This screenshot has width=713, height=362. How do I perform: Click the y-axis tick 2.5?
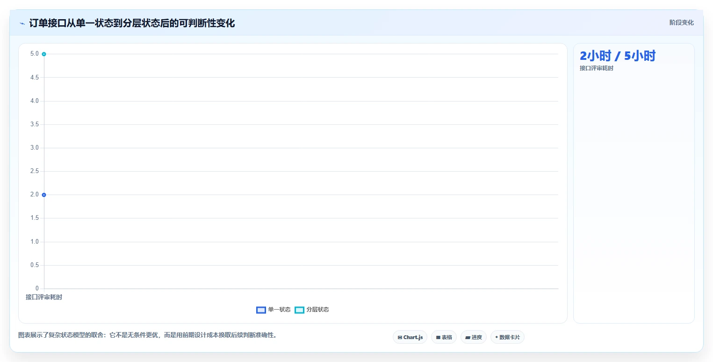coord(35,171)
